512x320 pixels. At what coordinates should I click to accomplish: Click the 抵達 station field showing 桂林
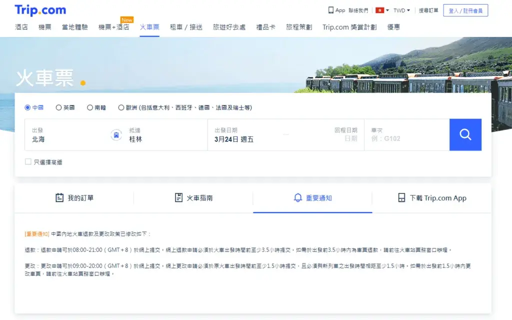click(165, 135)
